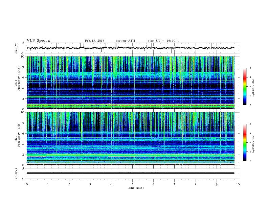Click the station=ATH label

tap(126, 41)
